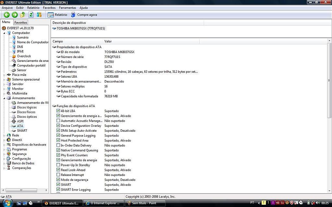The image size is (332, 207).
Task: Click the Refresh toolbar icon
Action: 31,15
